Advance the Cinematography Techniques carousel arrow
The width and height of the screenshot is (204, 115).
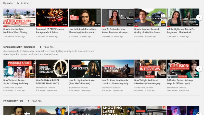click(x=199, y=68)
